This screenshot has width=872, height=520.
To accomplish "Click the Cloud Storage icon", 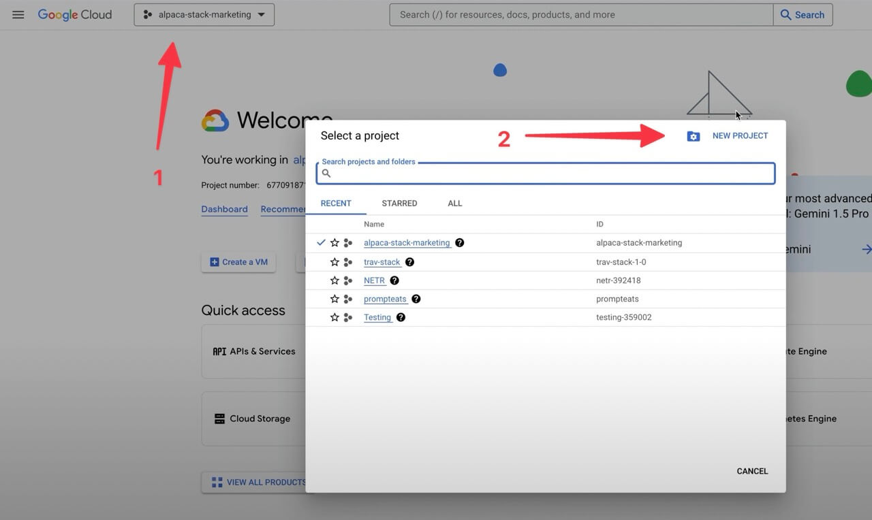I will pos(219,418).
